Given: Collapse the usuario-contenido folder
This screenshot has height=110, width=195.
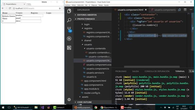Looking at the screenshot, I should (96, 49).
